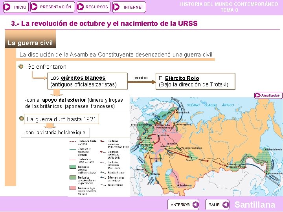Click '-con la victoria bolchevique' text
The width and height of the screenshot is (283, 212).
coord(54,133)
